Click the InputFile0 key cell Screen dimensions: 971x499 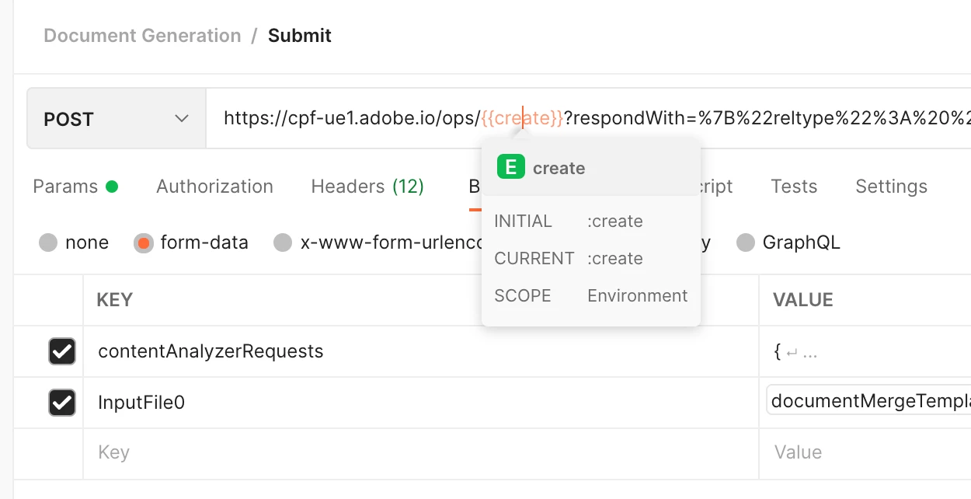pyautogui.click(x=141, y=403)
